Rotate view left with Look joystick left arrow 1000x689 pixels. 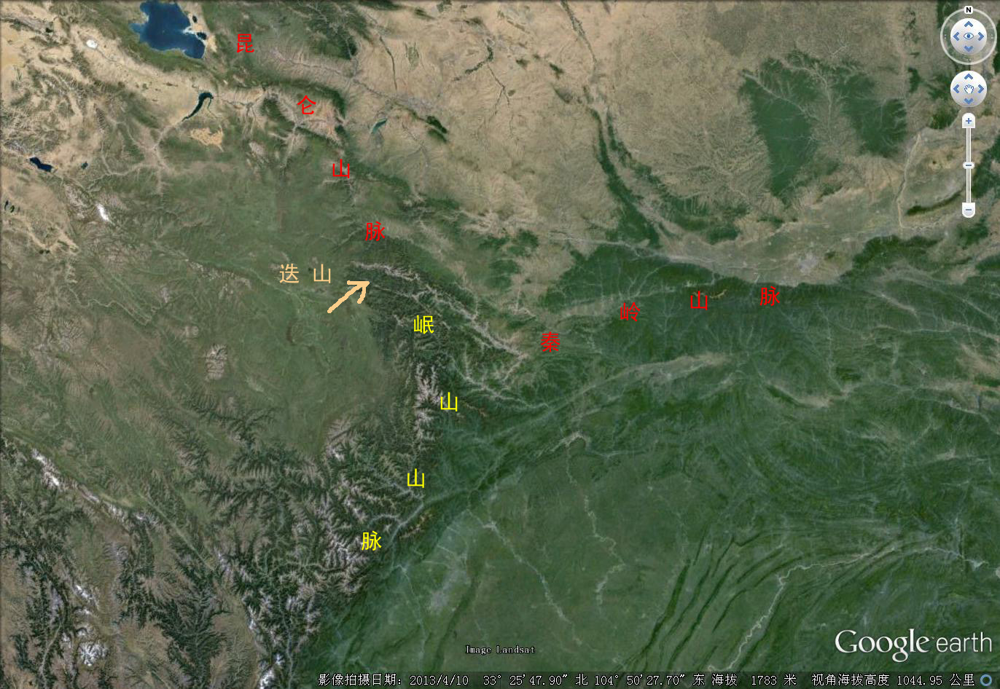(956, 36)
